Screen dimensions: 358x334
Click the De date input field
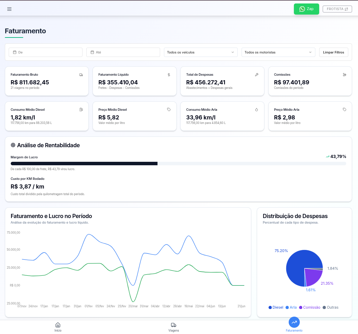point(45,52)
